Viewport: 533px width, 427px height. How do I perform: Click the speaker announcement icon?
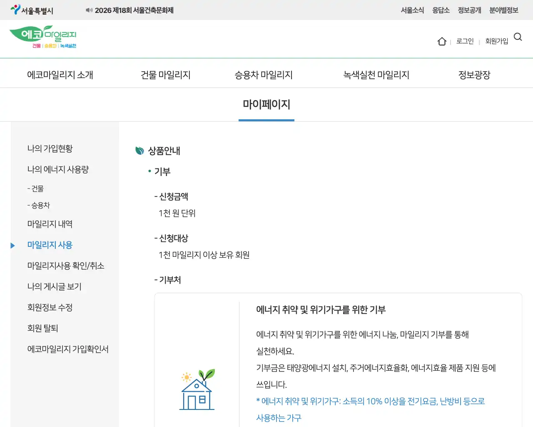[x=89, y=10]
